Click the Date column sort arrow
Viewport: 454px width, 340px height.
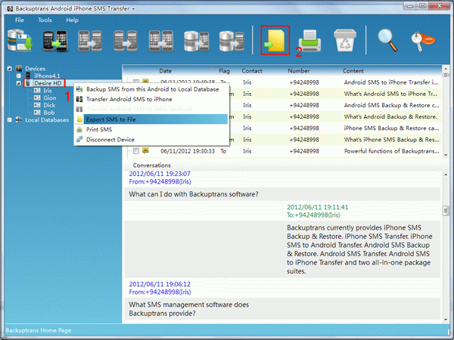click(x=212, y=70)
